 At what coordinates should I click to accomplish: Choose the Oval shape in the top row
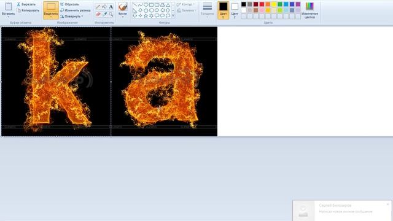(x=146, y=5)
